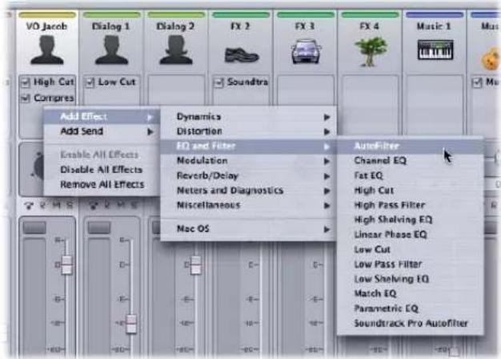Select the Dialog 1 track name
The width and height of the screenshot is (501, 359).
pos(111,26)
